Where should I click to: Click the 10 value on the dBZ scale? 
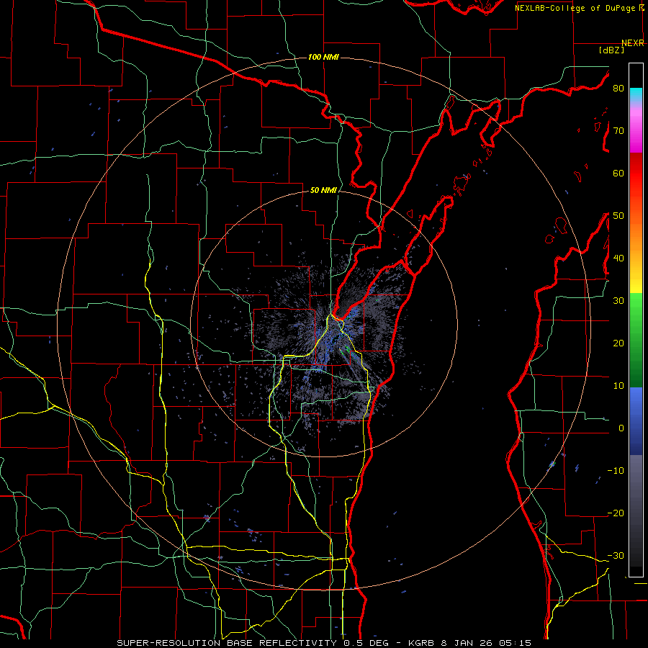coord(618,386)
